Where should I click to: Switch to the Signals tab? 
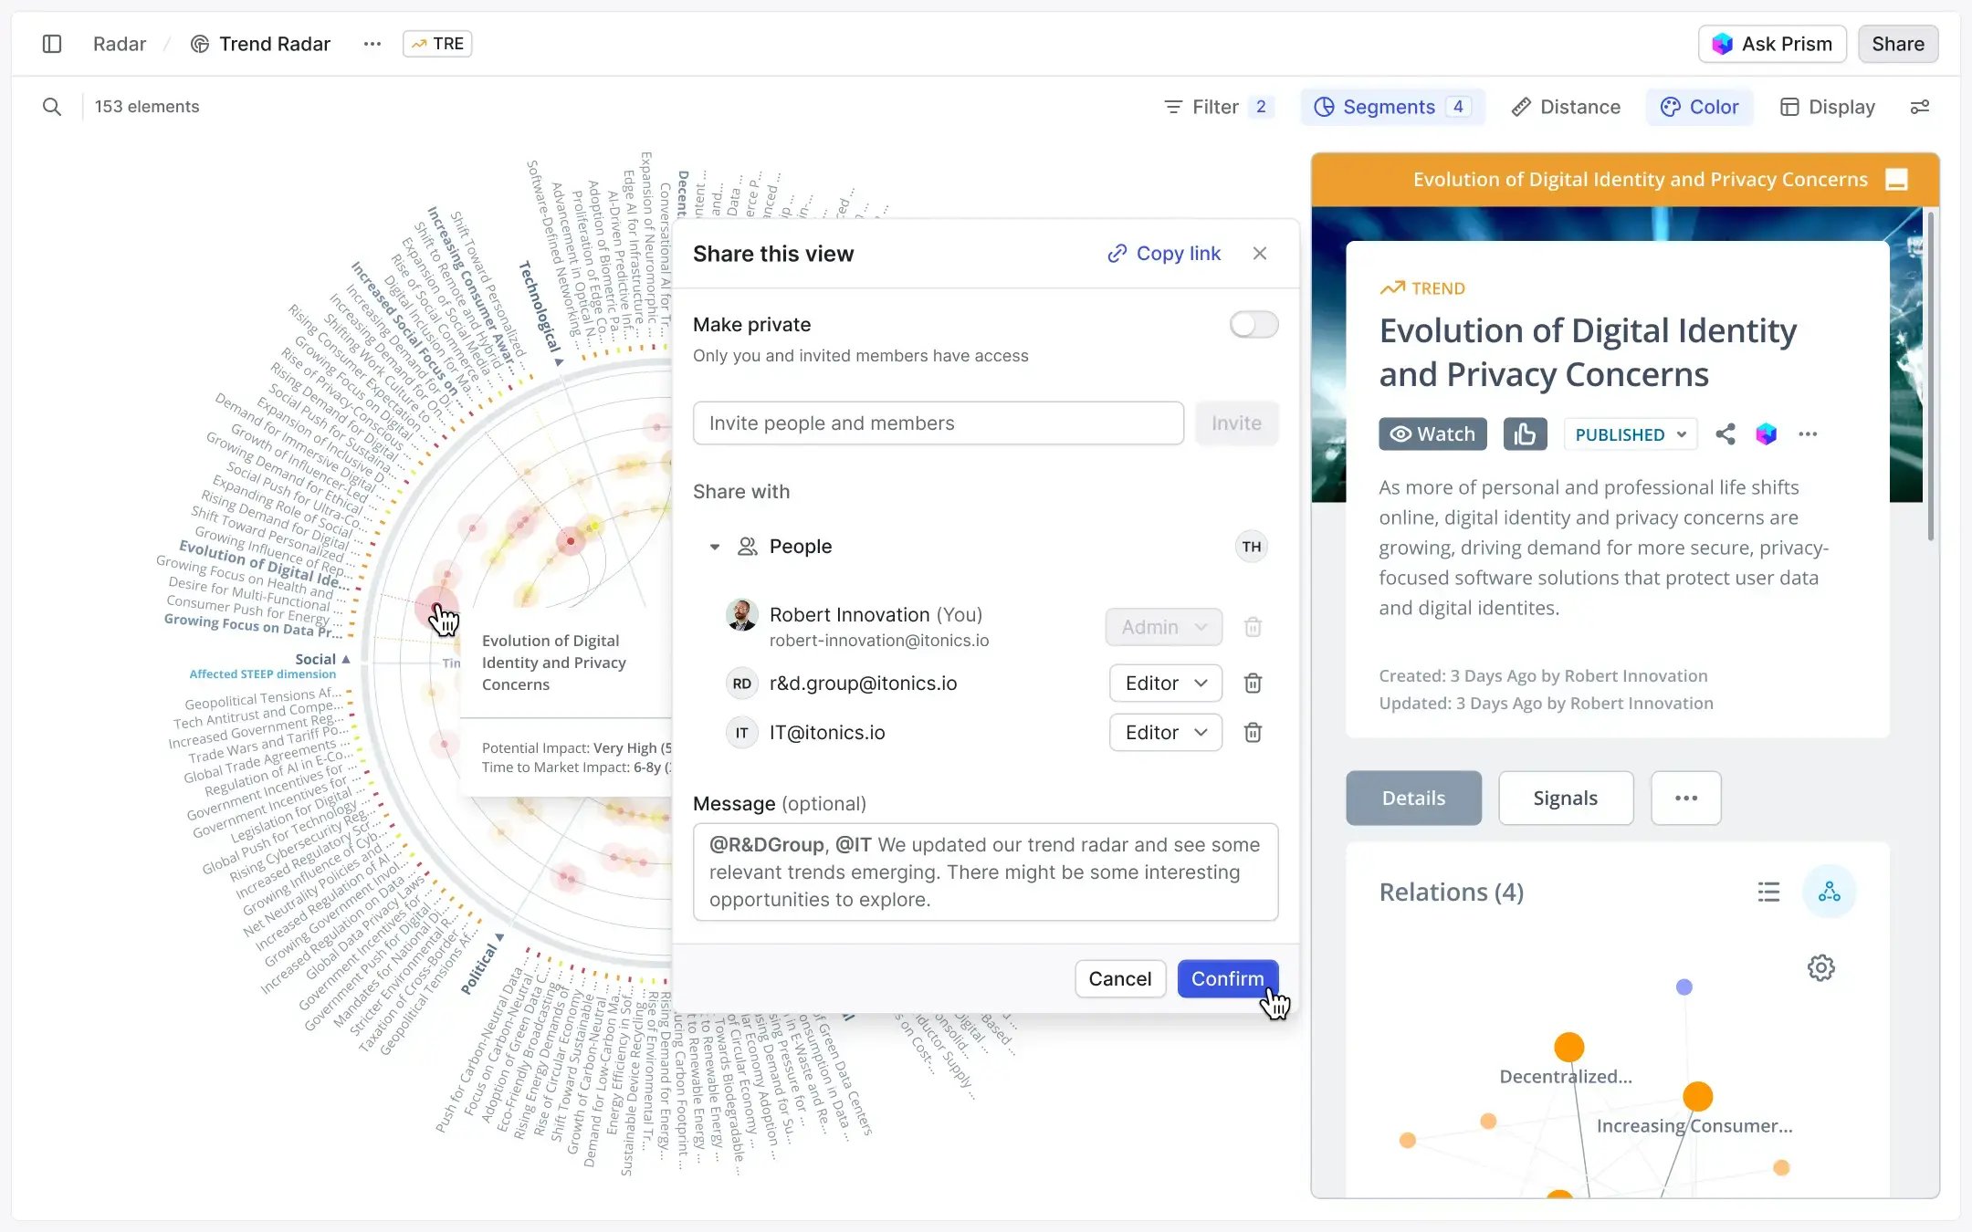tap(1565, 798)
